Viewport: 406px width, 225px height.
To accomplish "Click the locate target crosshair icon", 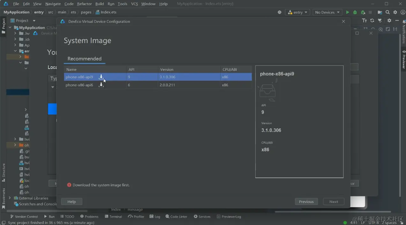I will (279, 12).
